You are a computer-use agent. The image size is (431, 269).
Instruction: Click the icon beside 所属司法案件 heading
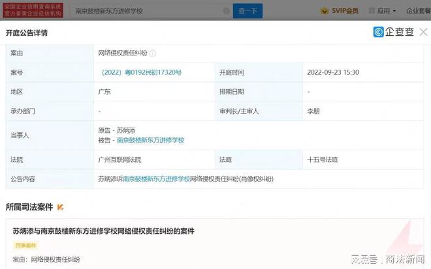[60, 207]
